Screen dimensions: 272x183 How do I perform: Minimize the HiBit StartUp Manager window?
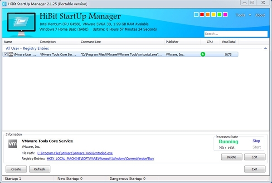point(244,3)
